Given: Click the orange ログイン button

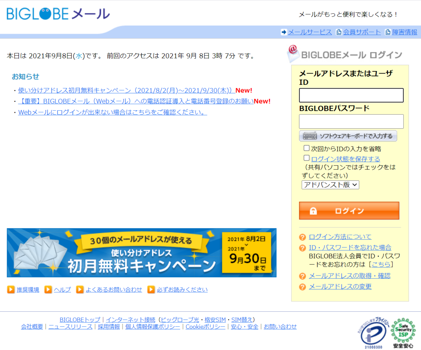Looking at the screenshot, I should point(349,211).
